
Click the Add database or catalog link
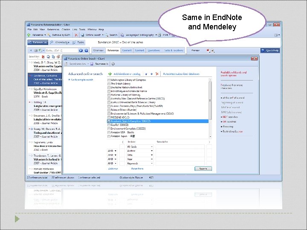click(127, 74)
